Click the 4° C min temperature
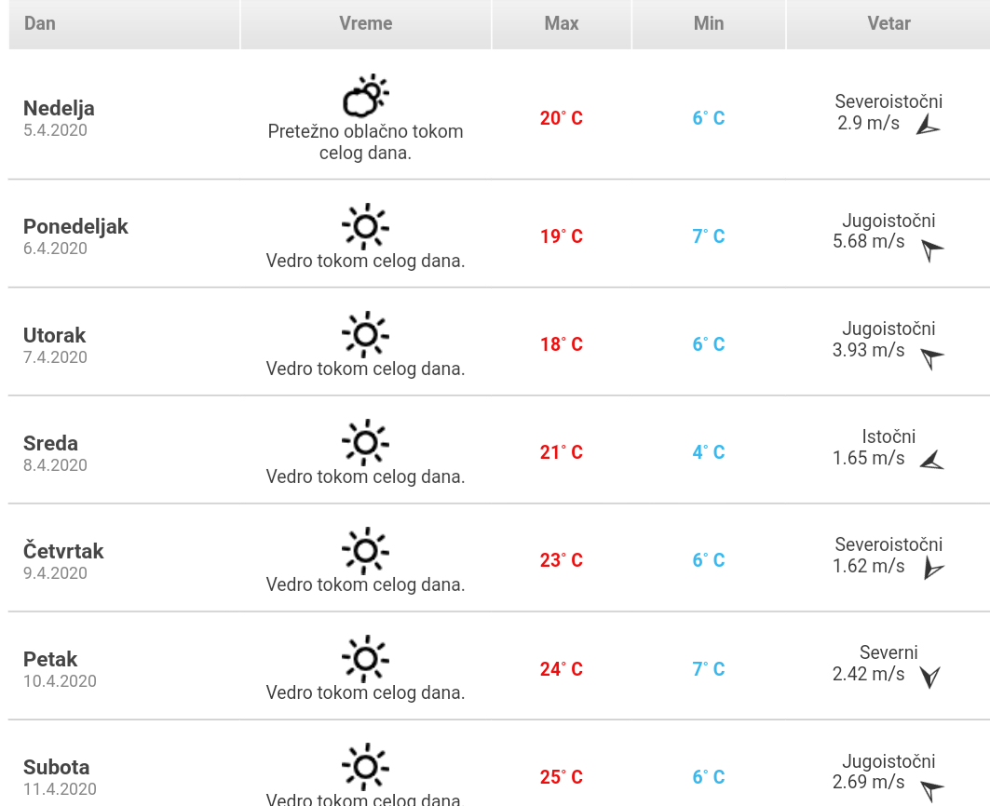The image size is (990, 806). click(x=709, y=452)
